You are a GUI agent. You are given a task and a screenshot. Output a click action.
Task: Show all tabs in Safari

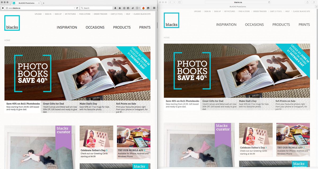coord(314,2)
